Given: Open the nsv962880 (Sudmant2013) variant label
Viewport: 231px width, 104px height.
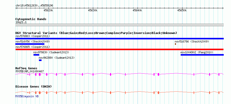Looking at the screenshot, I should click(57, 58).
